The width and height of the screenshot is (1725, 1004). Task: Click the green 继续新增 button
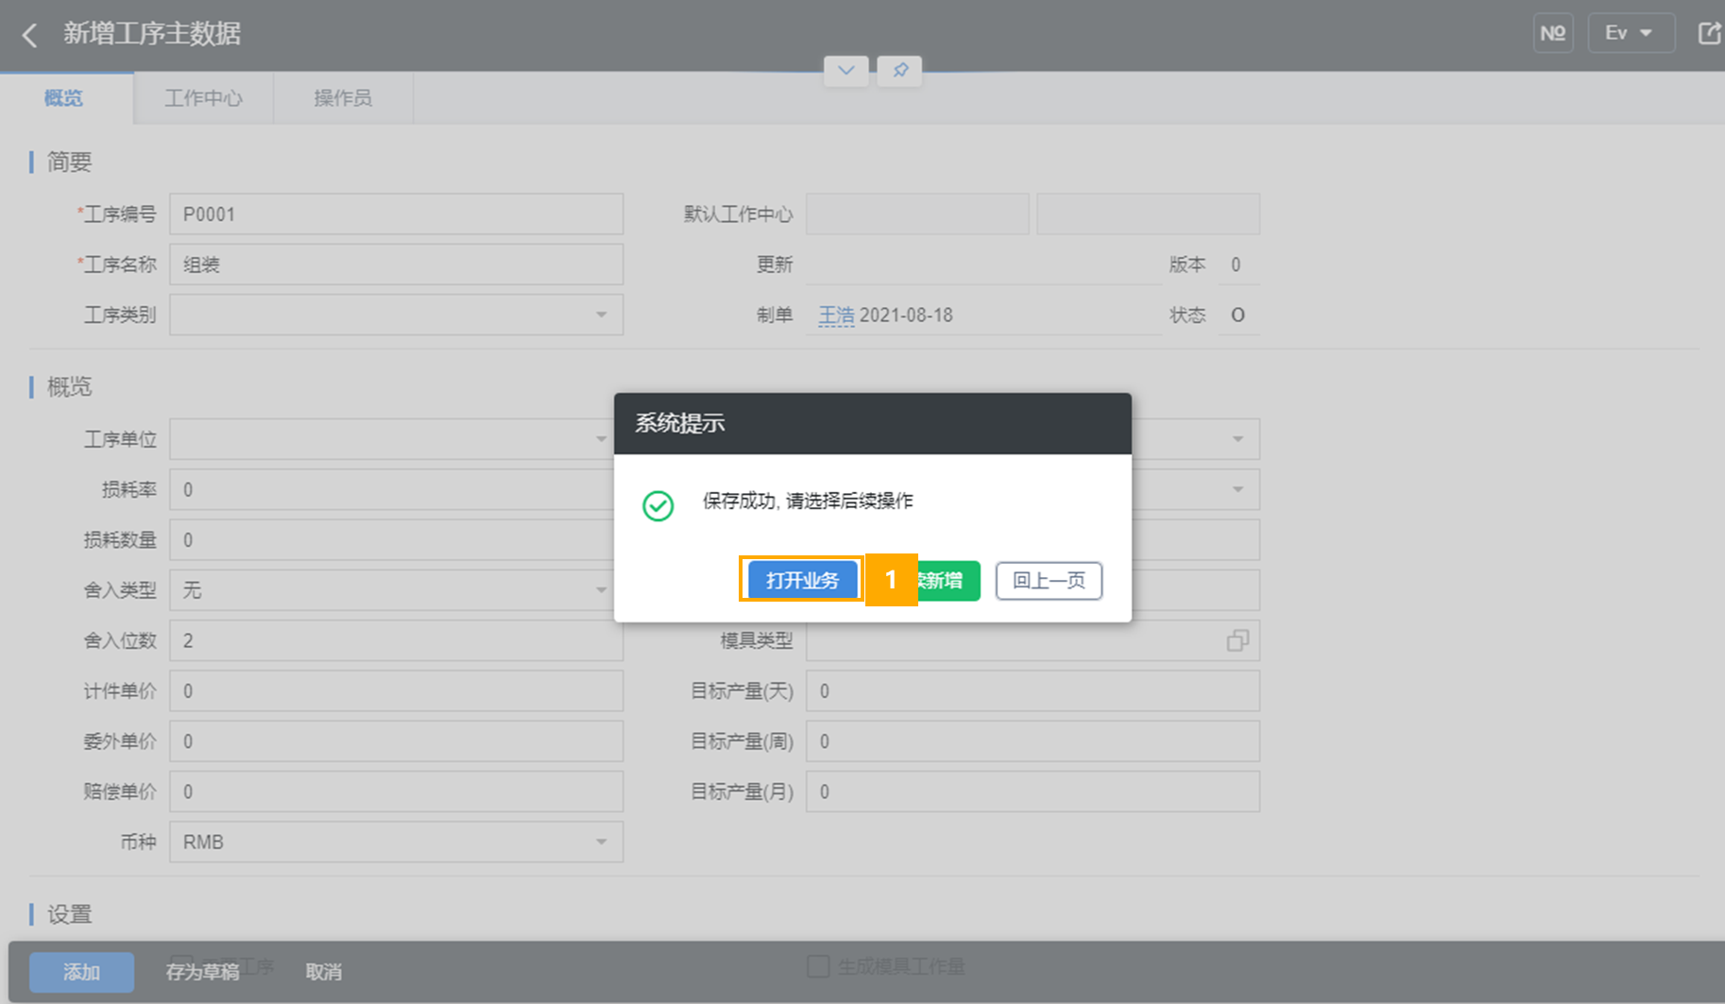[948, 580]
